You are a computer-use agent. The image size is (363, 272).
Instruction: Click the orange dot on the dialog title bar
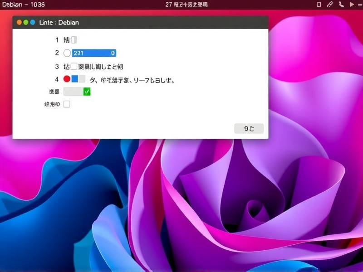(18, 21)
